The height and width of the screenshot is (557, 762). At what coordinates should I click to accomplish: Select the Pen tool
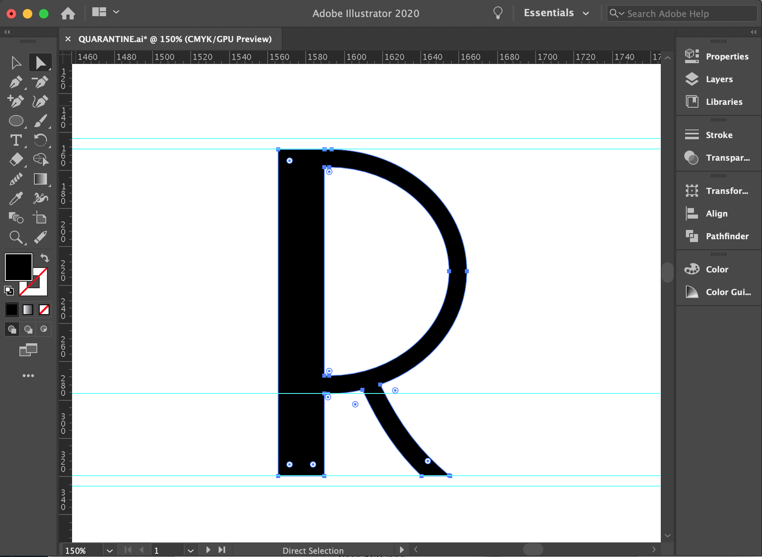click(16, 82)
